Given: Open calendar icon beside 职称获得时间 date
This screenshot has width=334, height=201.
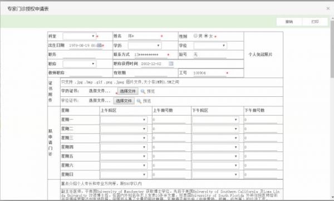Looking at the screenshot, I should point(171,63).
